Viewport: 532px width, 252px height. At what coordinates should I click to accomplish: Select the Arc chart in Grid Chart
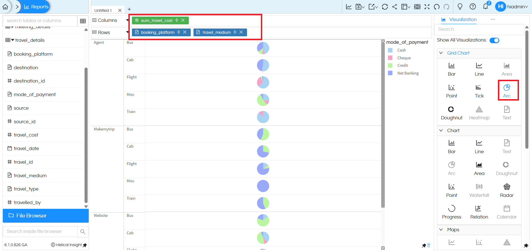[x=506, y=91]
